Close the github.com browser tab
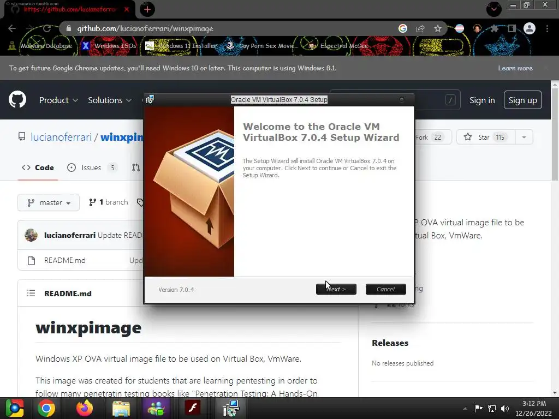The width and height of the screenshot is (559, 419). pyautogui.click(x=127, y=9)
